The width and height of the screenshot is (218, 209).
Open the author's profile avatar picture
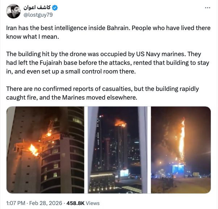point(13,11)
